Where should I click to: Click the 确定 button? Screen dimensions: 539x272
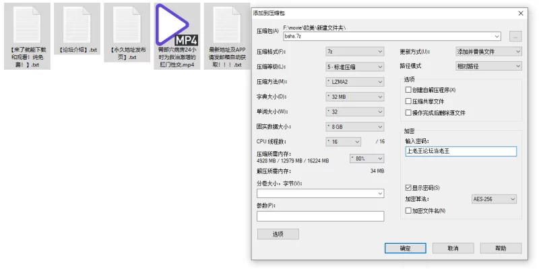(x=406, y=248)
